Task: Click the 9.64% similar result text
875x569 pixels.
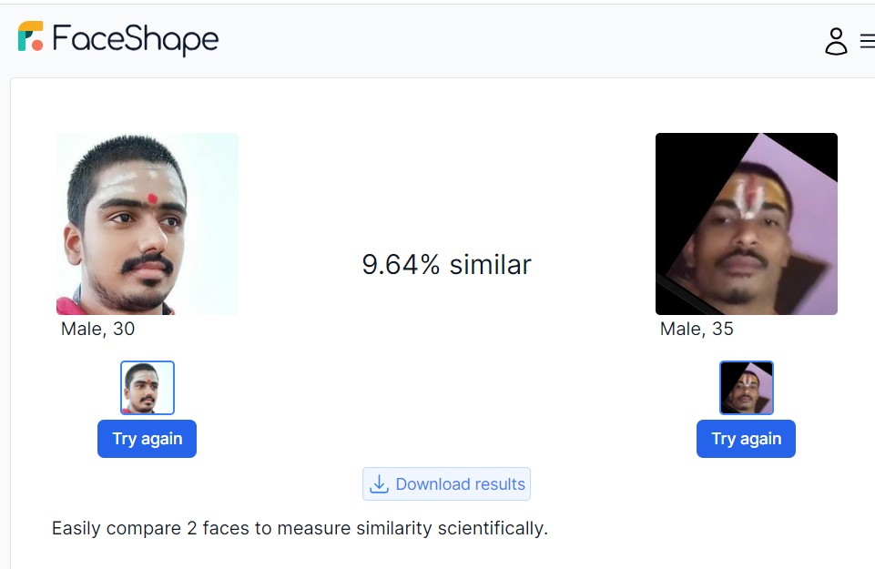Action: 446,265
